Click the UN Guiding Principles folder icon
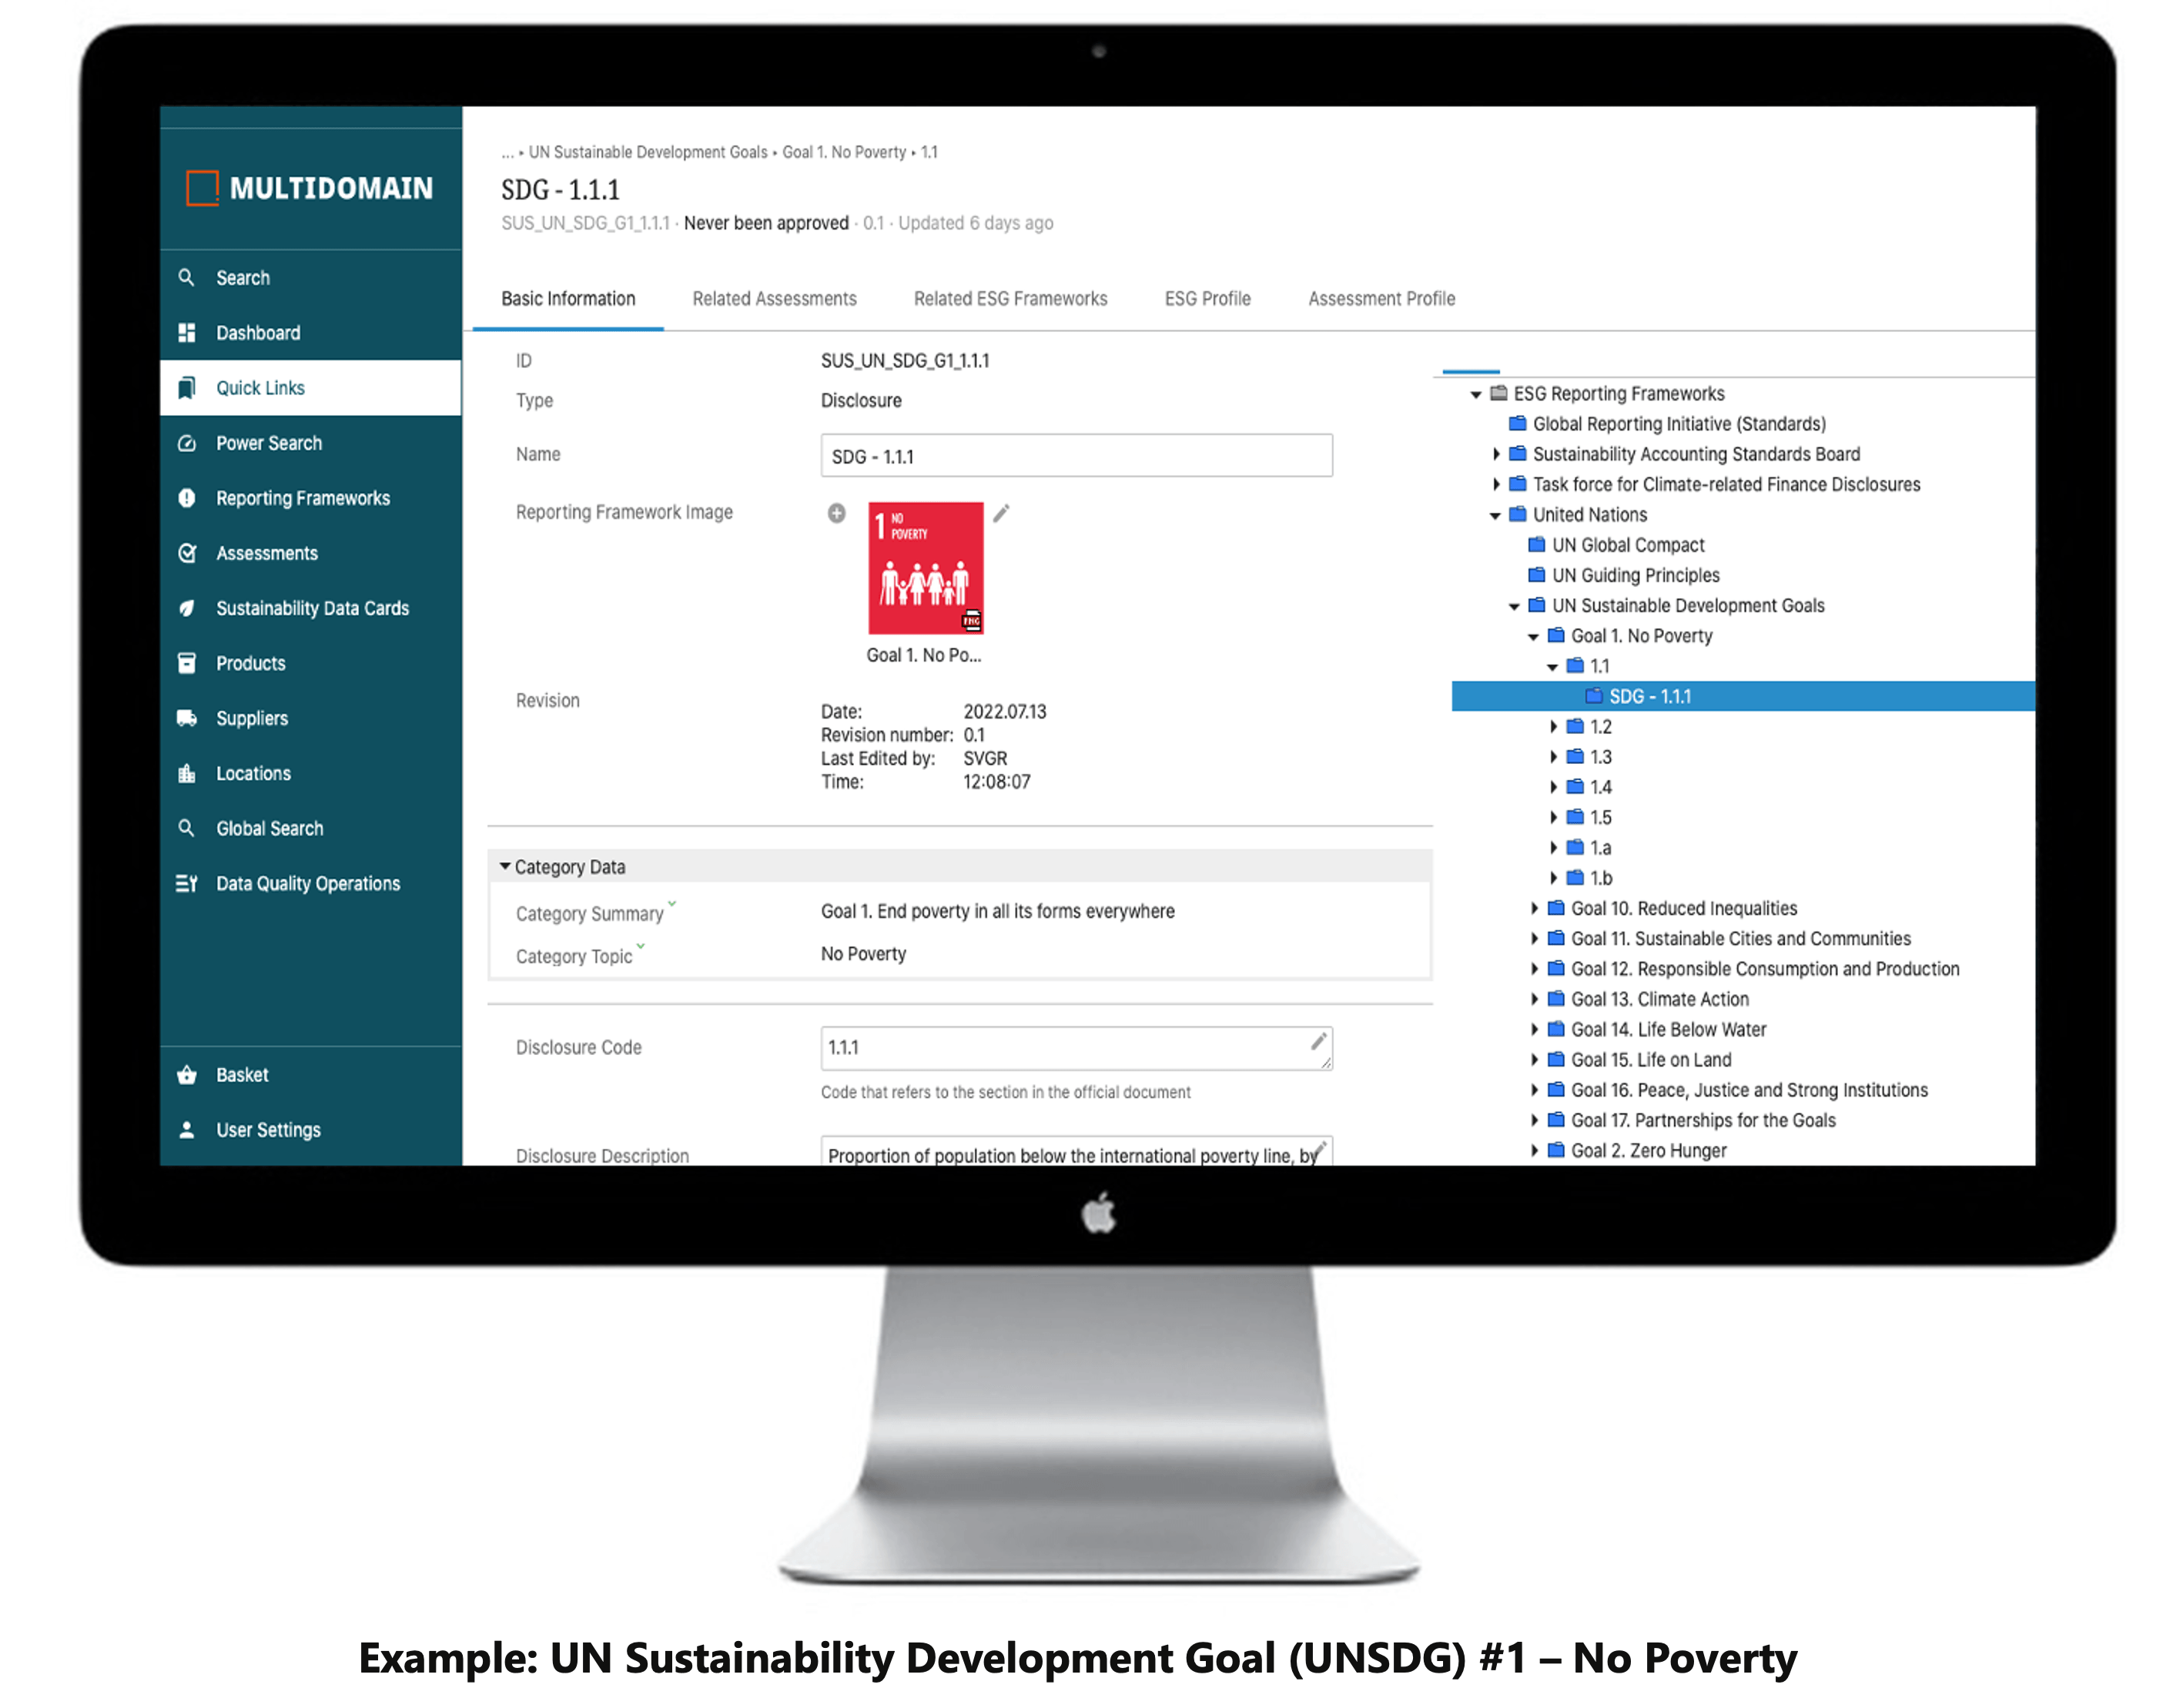 point(1537,574)
